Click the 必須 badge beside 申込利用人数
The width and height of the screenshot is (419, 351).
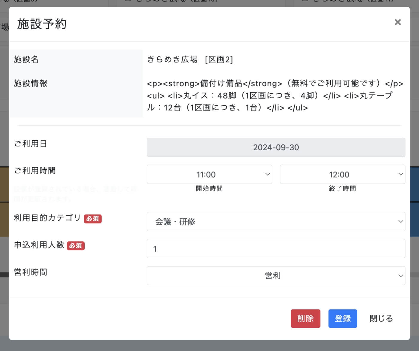76,246
